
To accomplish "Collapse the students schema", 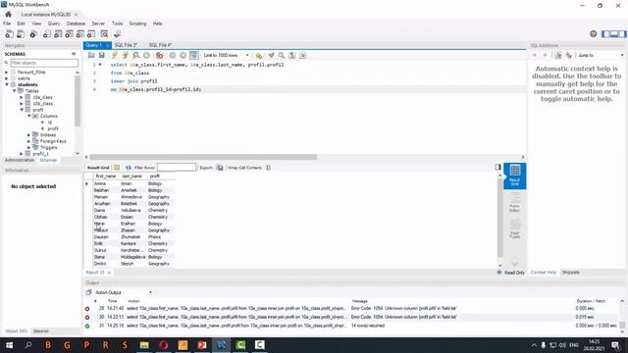I will pyautogui.click(x=7, y=84).
